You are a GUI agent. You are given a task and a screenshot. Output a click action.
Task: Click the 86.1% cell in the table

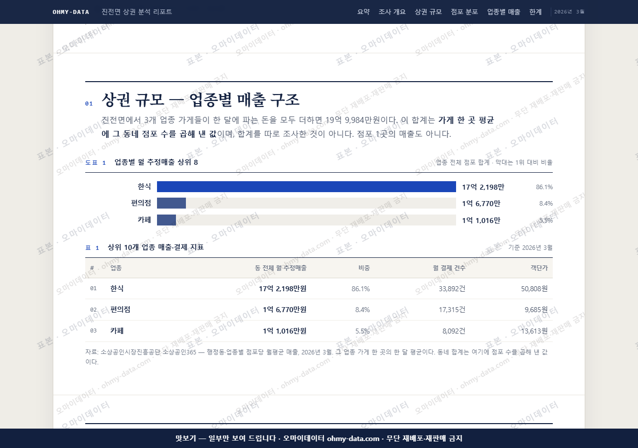click(360, 288)
